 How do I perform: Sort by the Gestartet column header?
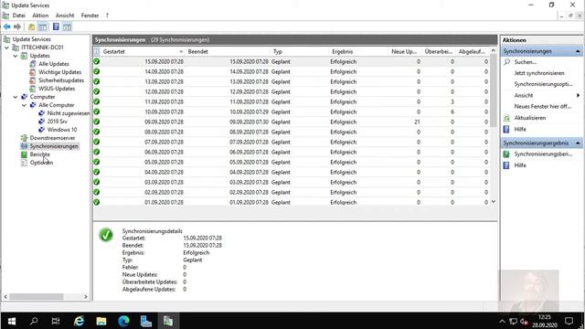point(144,51)
